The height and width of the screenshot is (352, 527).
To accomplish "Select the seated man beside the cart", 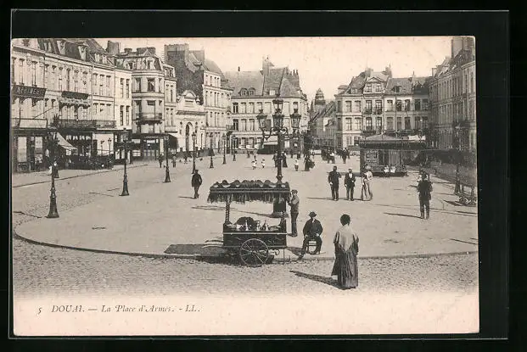I will (x=311, y=233).
